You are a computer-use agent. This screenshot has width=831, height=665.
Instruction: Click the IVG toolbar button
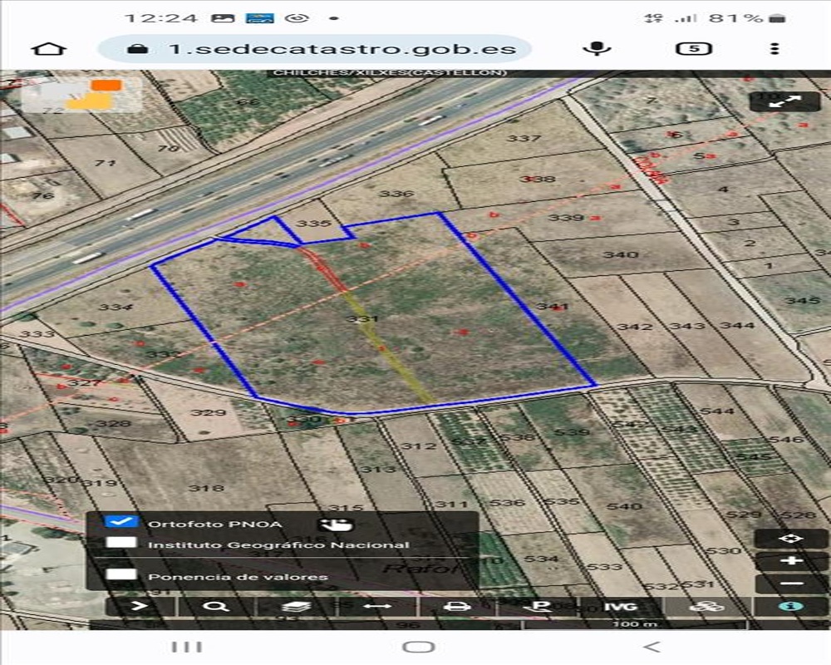(620, 606)
